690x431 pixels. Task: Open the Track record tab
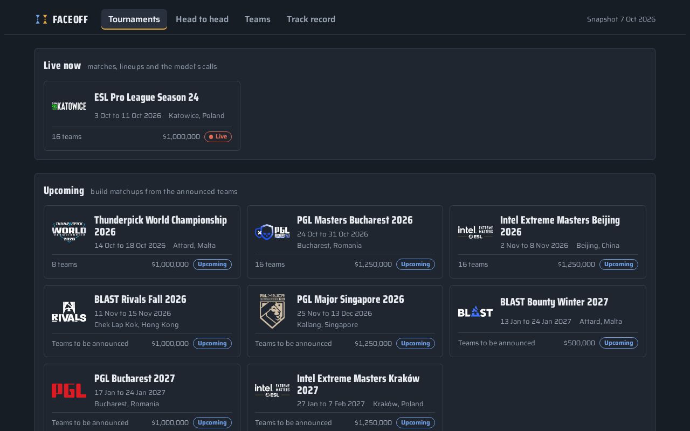tap(311, 19)
